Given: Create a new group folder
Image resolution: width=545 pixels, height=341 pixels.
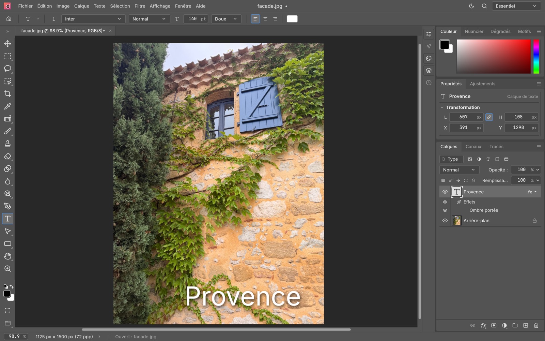Looking at the screenshot, I should [x=515, y=326].
